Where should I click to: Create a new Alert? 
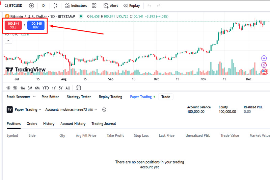[110, 6]
